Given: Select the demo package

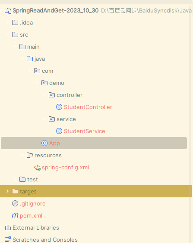Looking at the screenshot, I should 57,83.
